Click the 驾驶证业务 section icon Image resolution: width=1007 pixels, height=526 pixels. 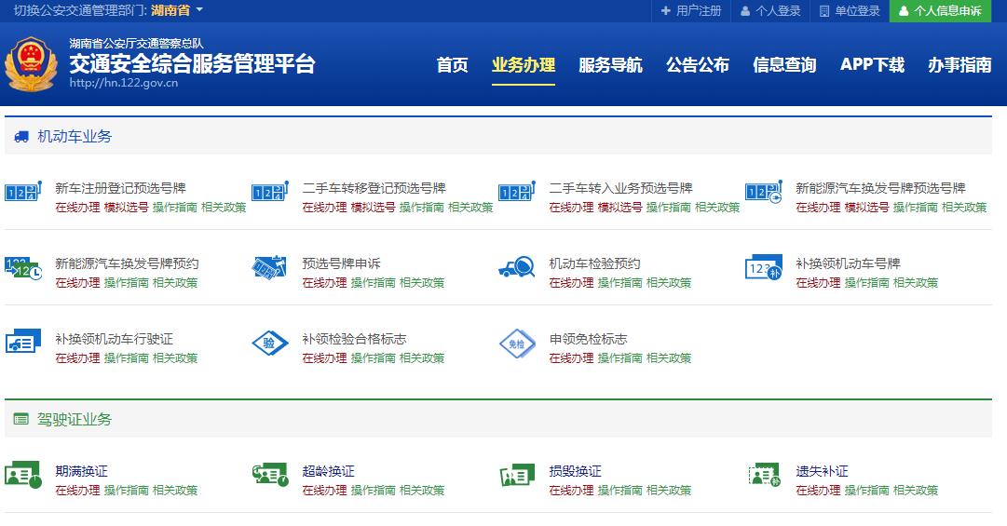[x=21, y=420]
